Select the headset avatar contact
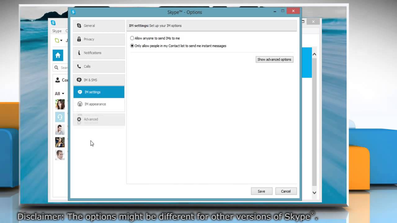The width and height of the screenshot is (397, 223). tap(60, 117)
